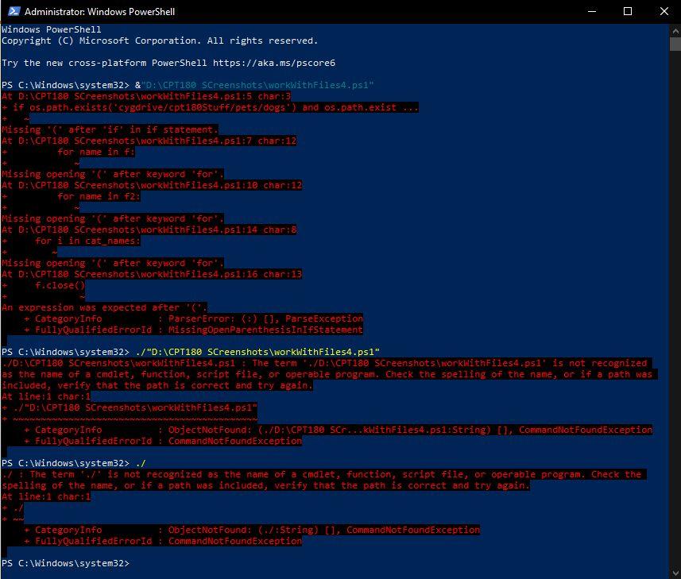This screenshot has width=681, height=579.
Task: Click the 'if os.path.exists' code line
Action: click(x=210, y=108)
